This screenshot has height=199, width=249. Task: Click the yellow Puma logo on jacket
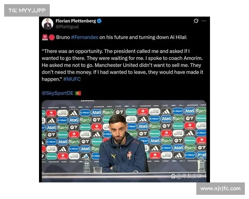point(113,156)
